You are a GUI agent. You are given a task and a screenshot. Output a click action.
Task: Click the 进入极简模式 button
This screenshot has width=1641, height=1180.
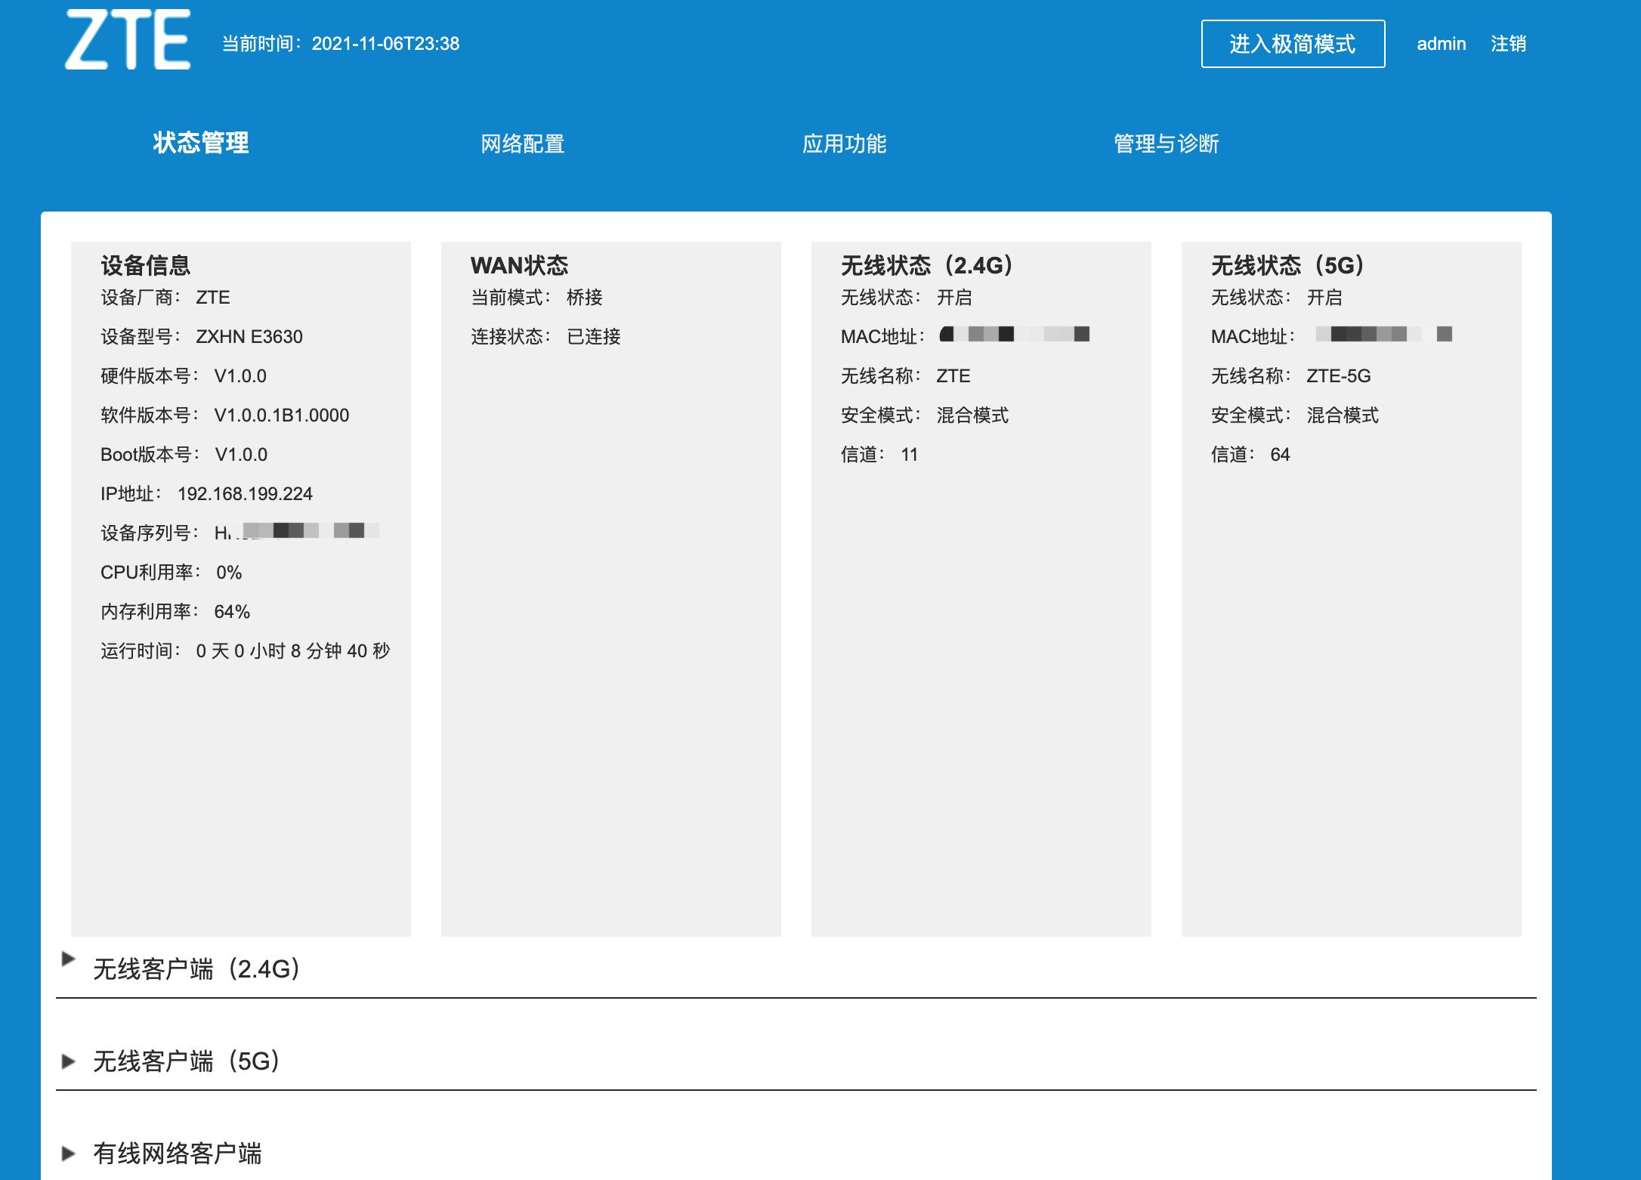tap(1293, 44)
